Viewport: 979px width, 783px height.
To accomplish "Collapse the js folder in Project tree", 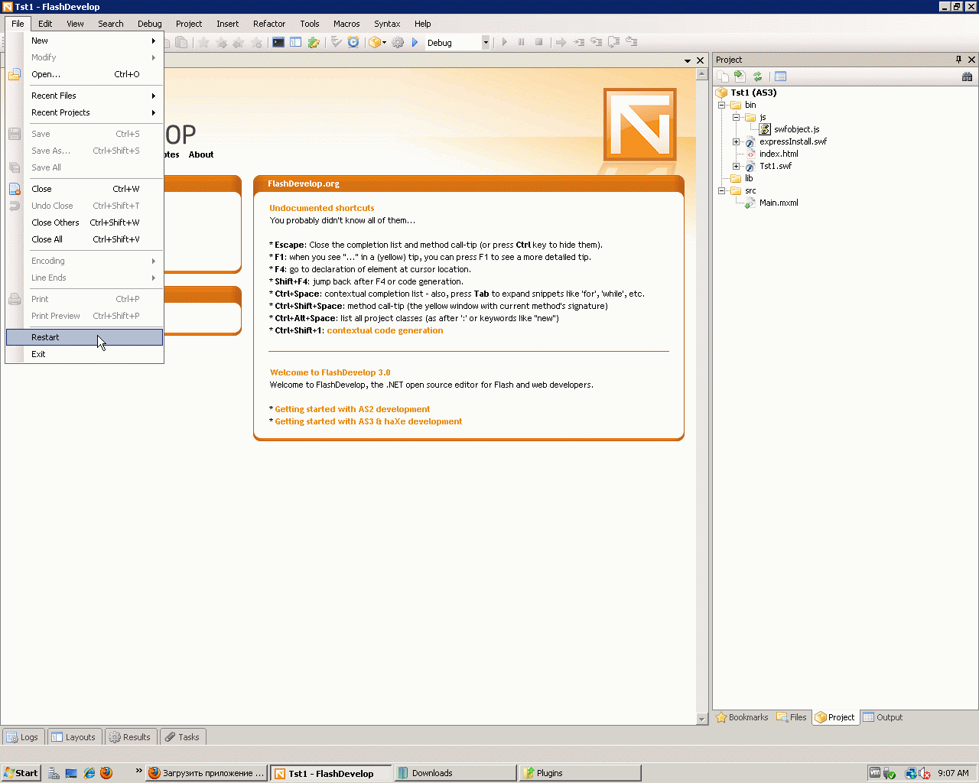I will [736, 117].
